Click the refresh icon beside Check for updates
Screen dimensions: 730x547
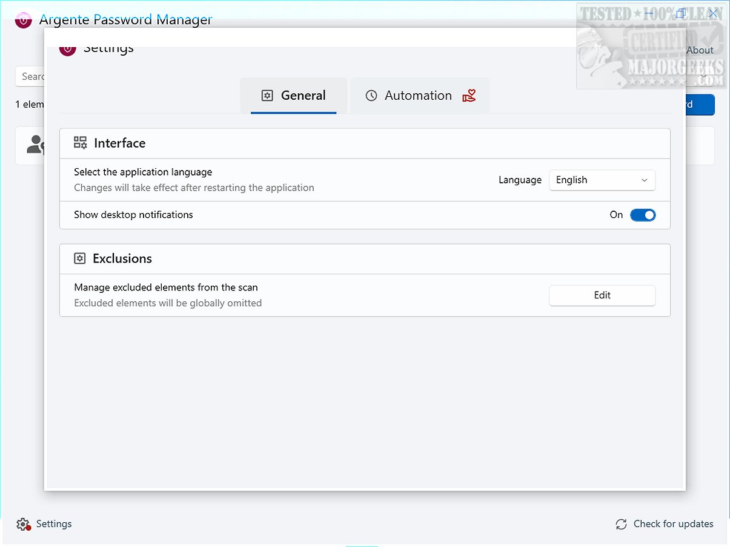point(621,524)
